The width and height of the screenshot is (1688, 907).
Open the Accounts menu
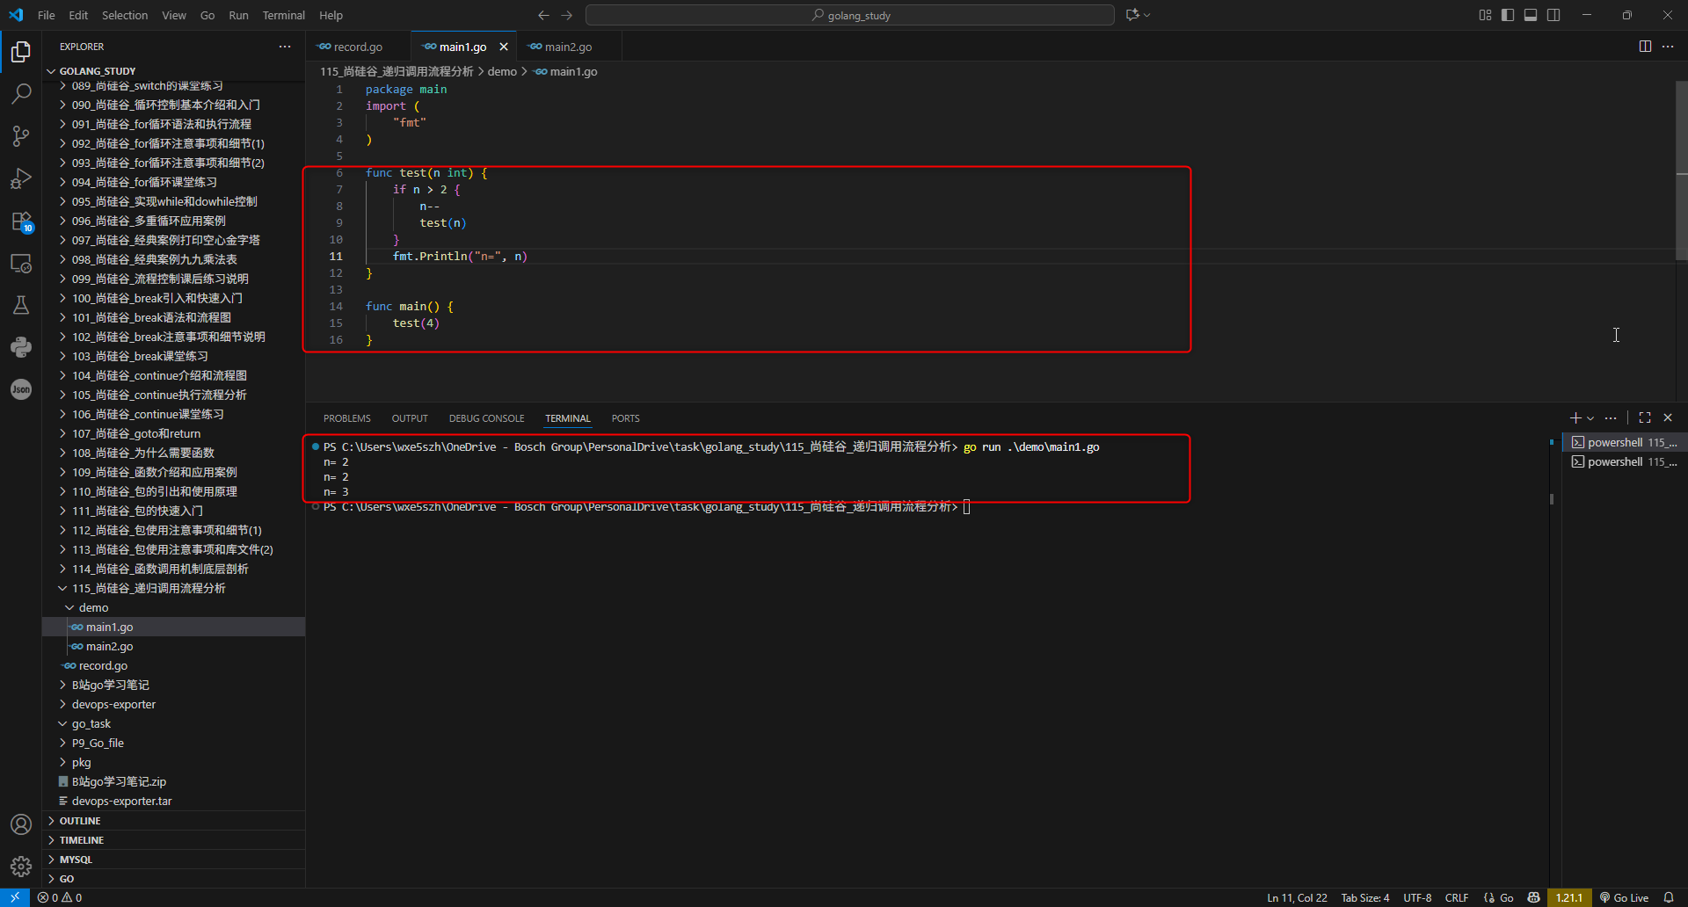tap(21, 824)
